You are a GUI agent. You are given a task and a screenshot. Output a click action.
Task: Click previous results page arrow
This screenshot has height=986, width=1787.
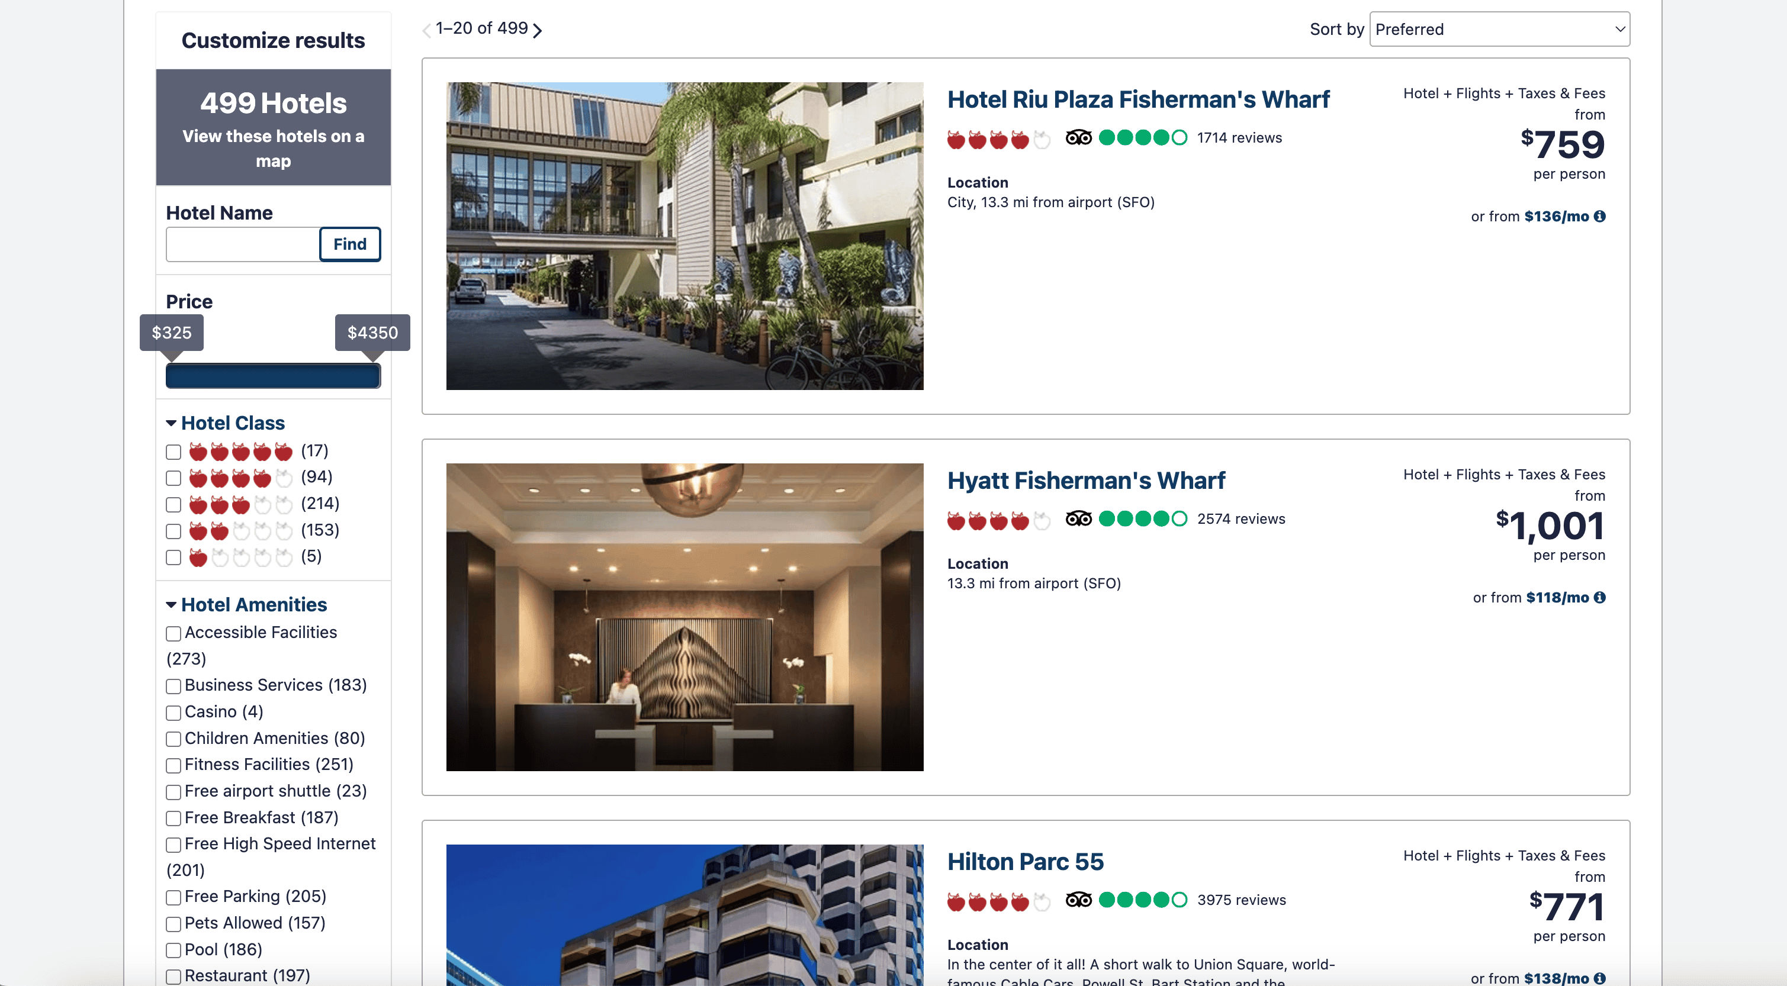click(x=427, y=30)
